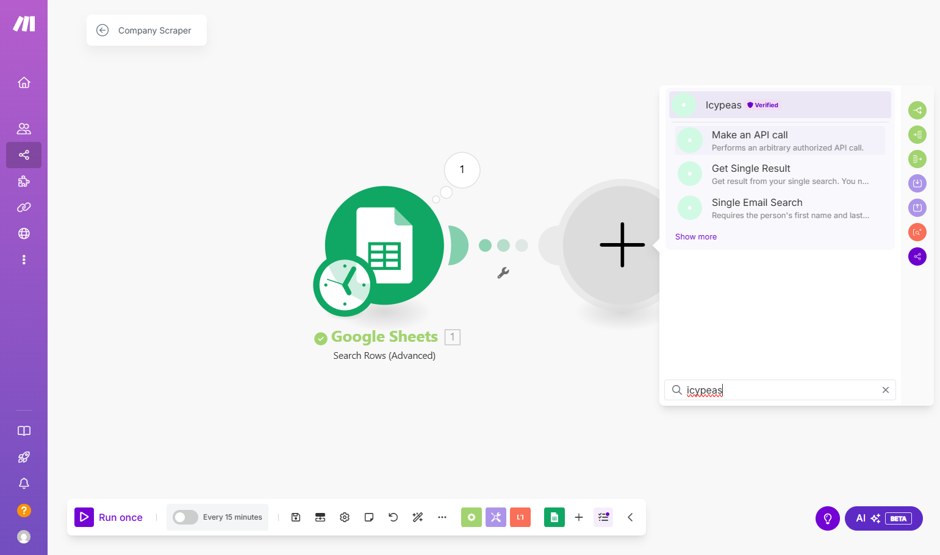Collapse the toolbar with left chevron

point(630,517)
